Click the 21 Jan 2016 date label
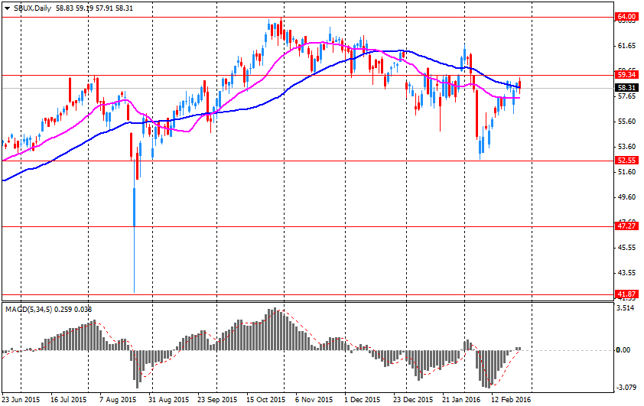This screenshot has width=644, height=406. [x=461, y=399]
